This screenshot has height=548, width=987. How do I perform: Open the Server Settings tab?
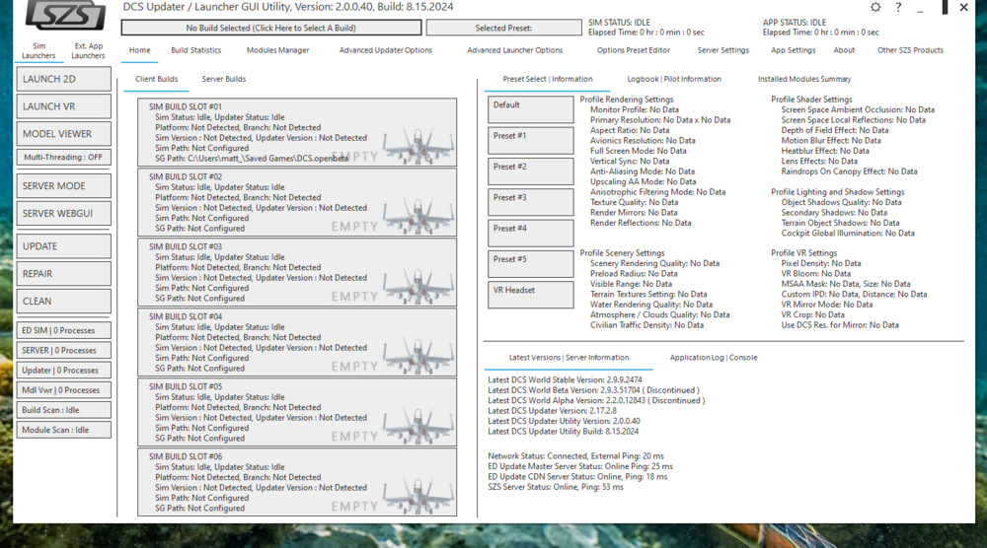(723, 50)
